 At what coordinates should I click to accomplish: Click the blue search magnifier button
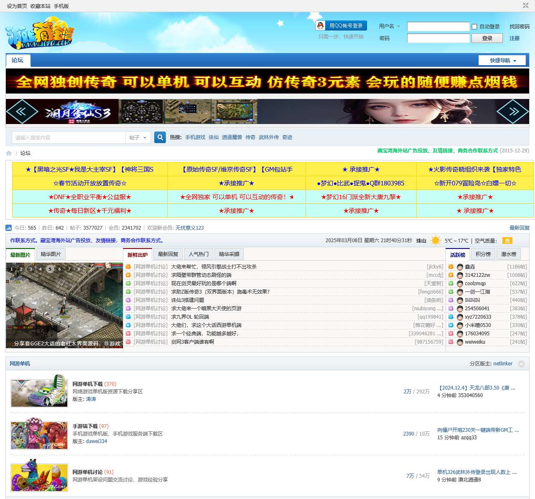[x=160, y=137]
